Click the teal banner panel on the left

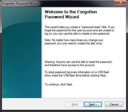[22, 53]
